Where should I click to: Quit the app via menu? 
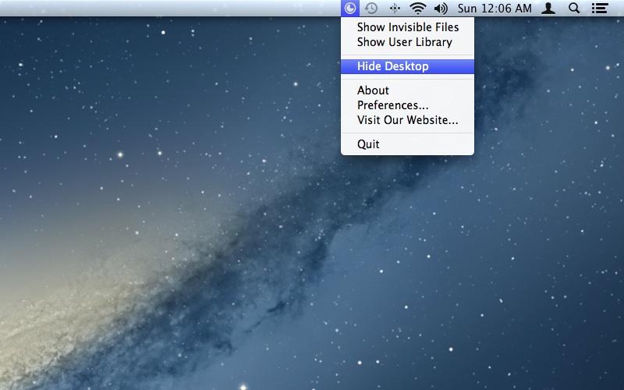coord(368,144)
